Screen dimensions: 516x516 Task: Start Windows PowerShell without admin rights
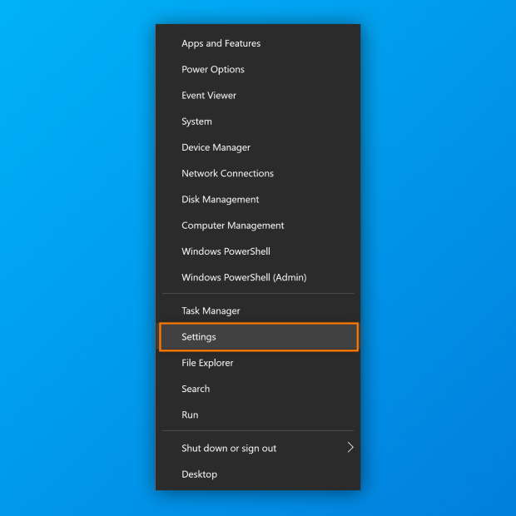[x=226, y=251]
